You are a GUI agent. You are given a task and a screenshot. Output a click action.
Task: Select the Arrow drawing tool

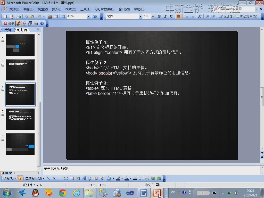point(54,178)
